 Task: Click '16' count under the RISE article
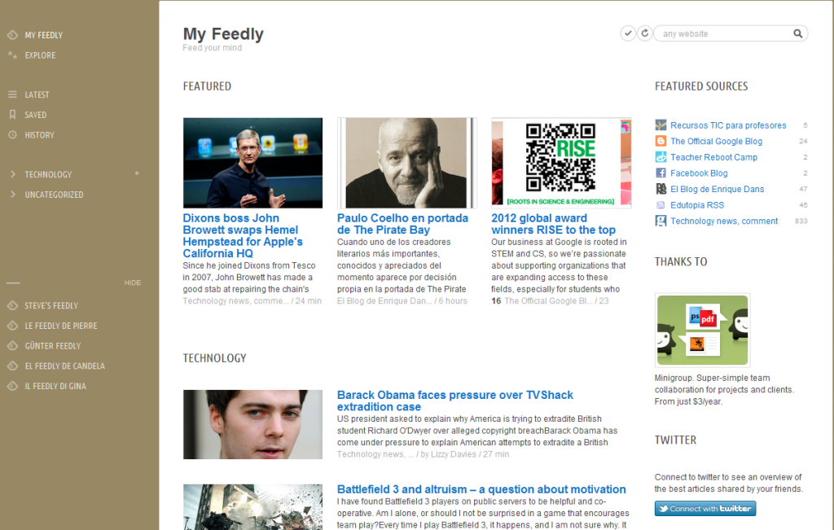point(496,301)
